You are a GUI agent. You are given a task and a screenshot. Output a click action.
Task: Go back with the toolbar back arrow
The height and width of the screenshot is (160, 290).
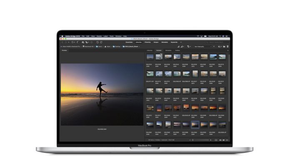coord(62,42)
